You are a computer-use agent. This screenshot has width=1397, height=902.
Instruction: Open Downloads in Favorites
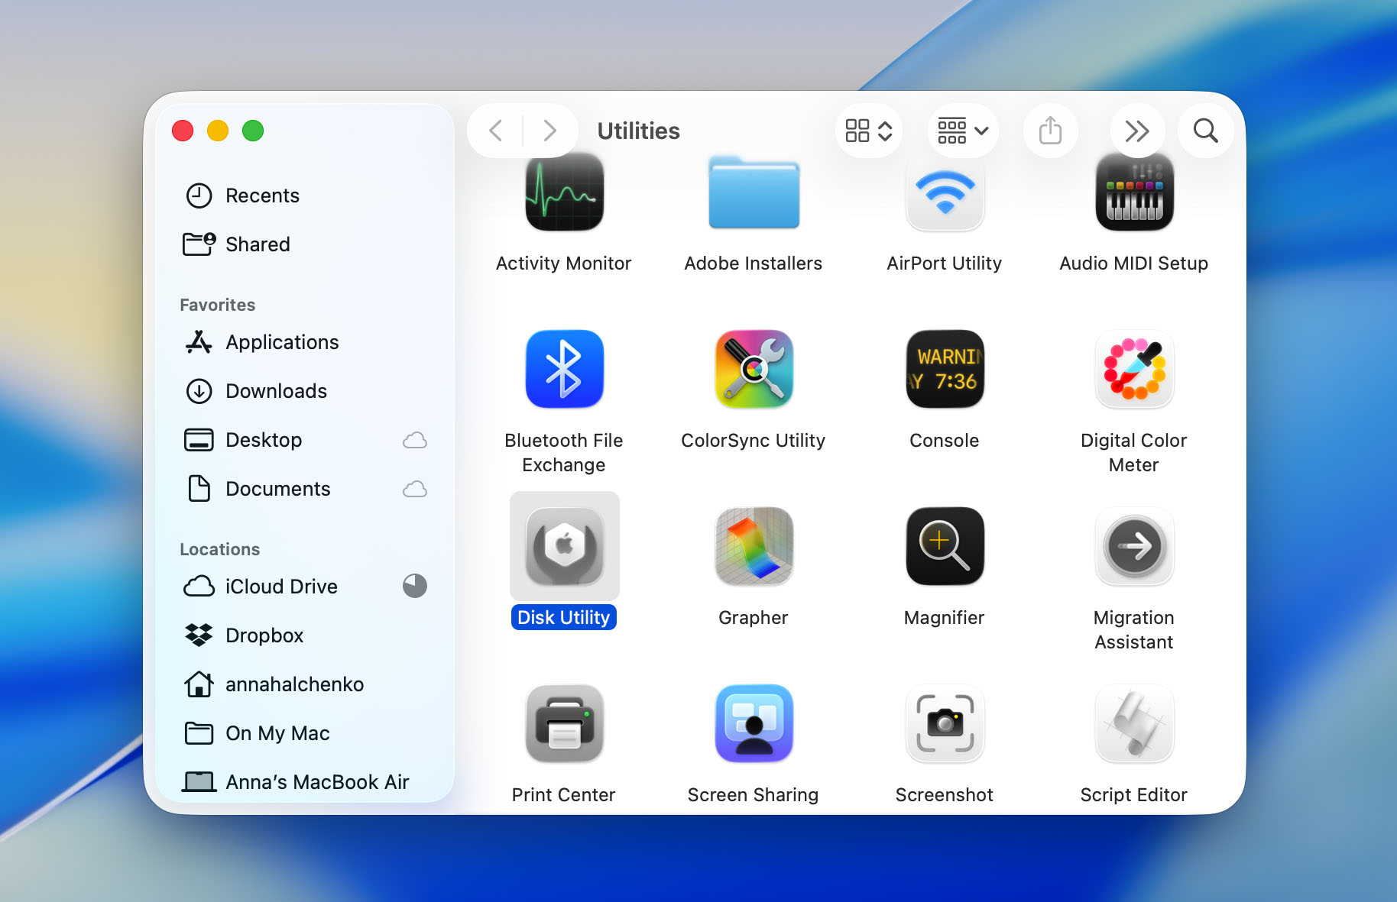[x=306, y=391]
